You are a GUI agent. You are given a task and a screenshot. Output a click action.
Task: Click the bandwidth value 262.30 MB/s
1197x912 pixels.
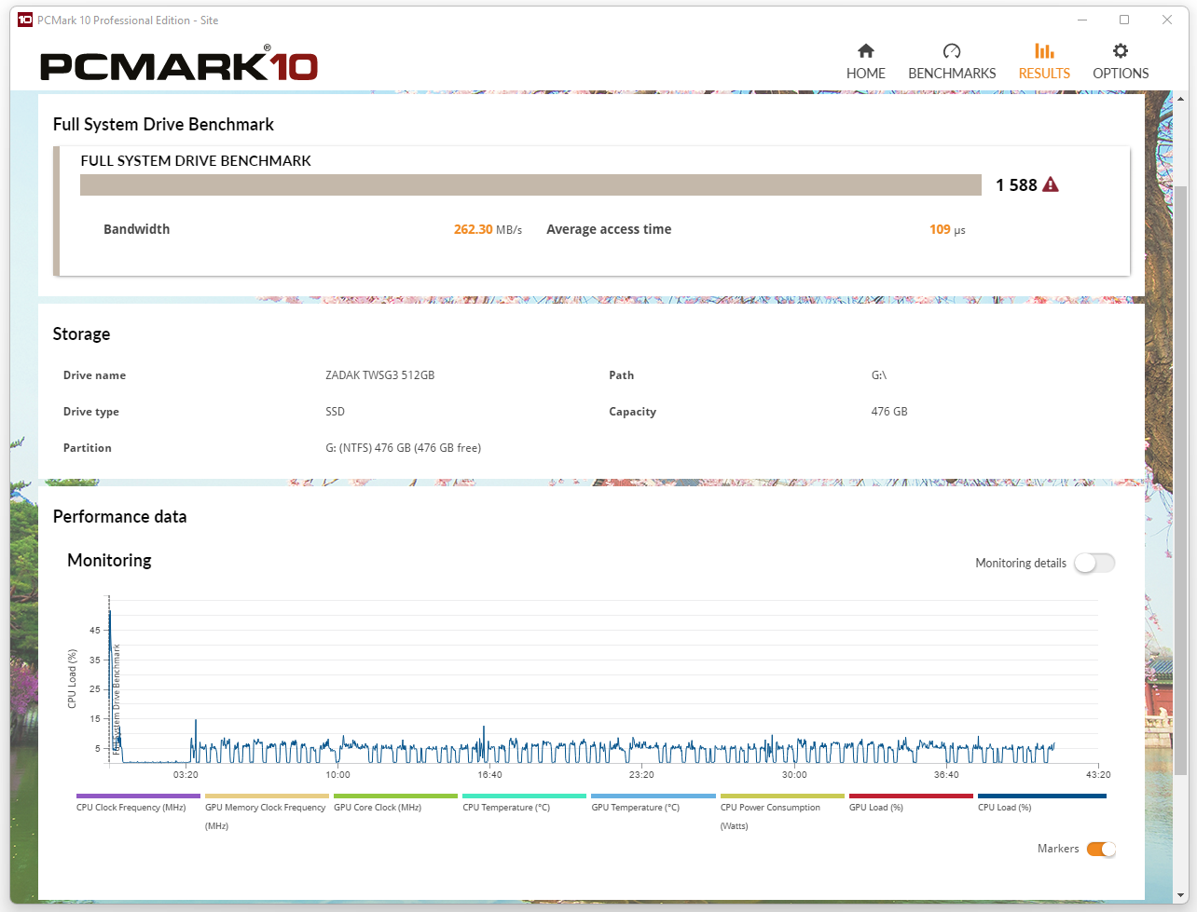pos(488,229)
